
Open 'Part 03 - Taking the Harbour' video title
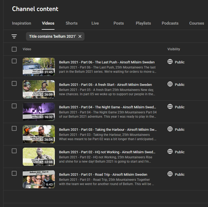click(107, 130)
